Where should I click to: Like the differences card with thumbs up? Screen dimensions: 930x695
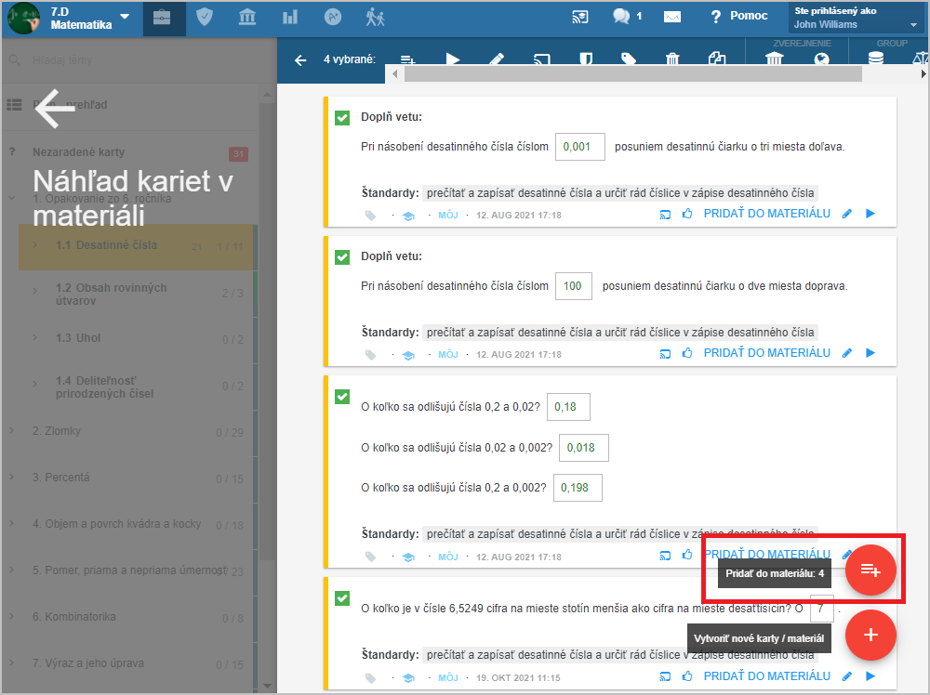click(687, 555)
